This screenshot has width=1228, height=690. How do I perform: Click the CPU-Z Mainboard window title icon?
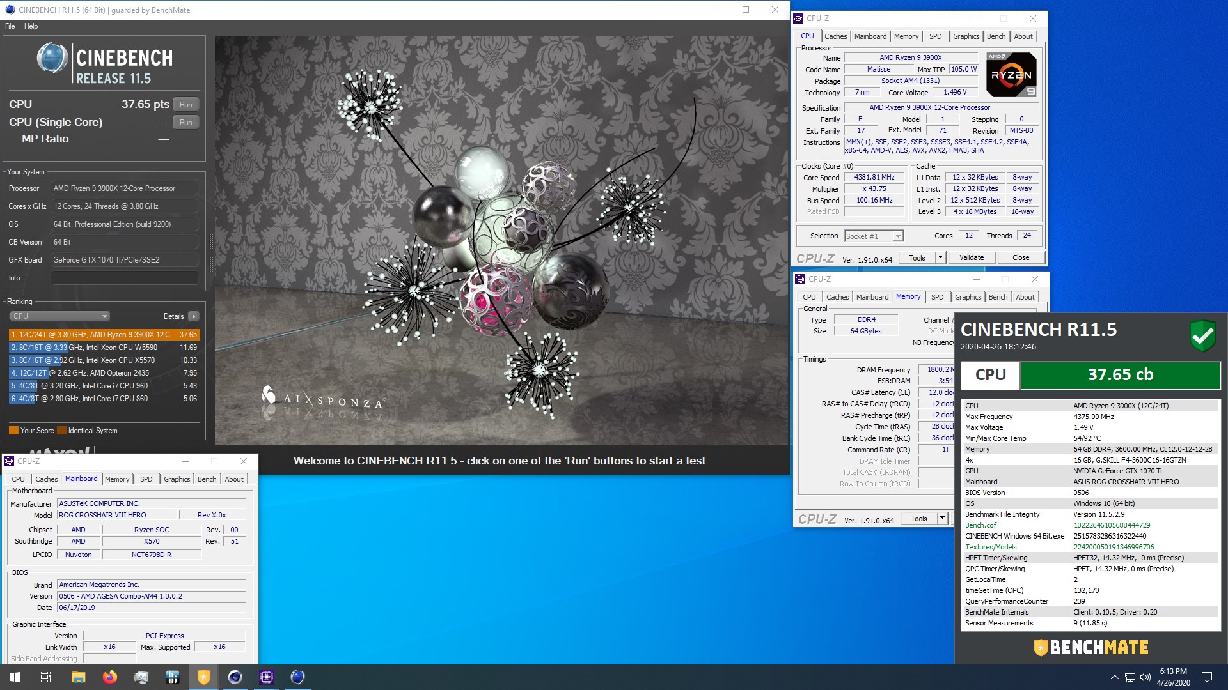click(x=9, y=461)
